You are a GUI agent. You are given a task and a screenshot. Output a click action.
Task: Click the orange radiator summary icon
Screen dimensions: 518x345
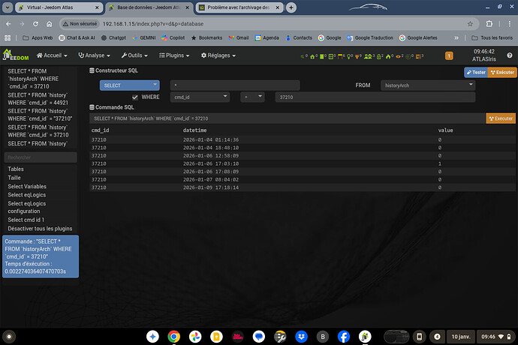[418, 57]
